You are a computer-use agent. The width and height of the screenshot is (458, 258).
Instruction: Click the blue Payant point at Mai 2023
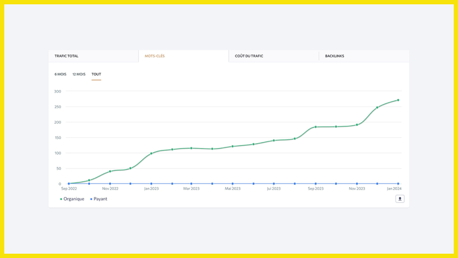(x=233, y=184)
